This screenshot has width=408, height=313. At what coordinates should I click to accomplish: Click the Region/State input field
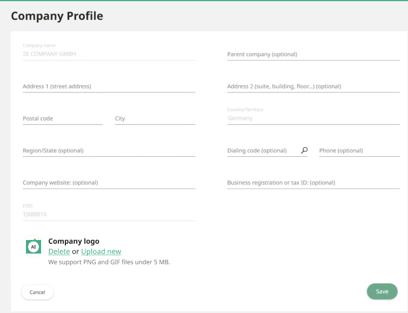pos(109,151)
